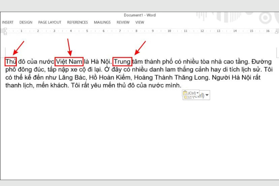
Task: Click the capitalized first word "Thủ"
Action: (x=11, y=62)
